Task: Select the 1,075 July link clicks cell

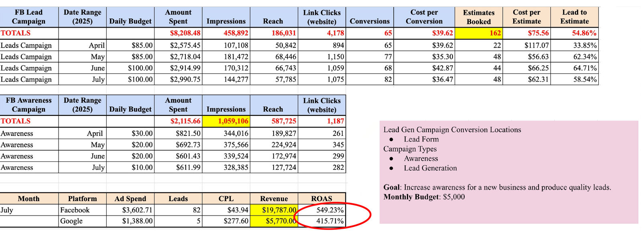Action: tap(321, 79)
